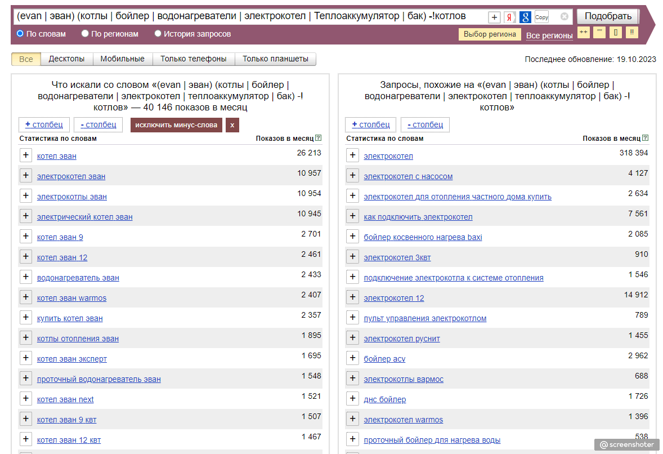
Task: Add 'электрический котел эван' via plus button
Action: [26, 216]
